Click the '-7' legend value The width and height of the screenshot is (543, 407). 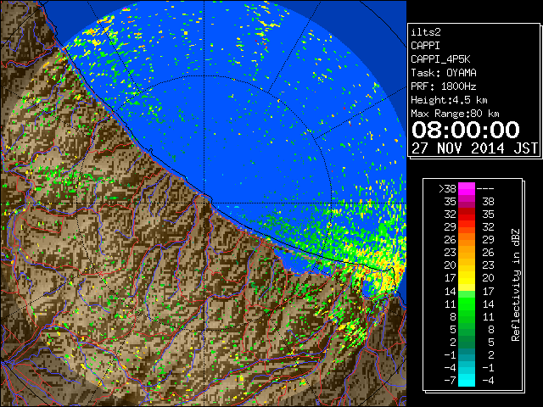tap(450, 380)
